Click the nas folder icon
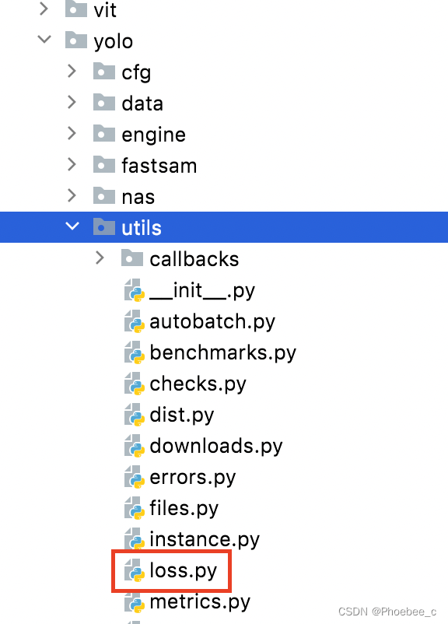 [x=104, y=195]
